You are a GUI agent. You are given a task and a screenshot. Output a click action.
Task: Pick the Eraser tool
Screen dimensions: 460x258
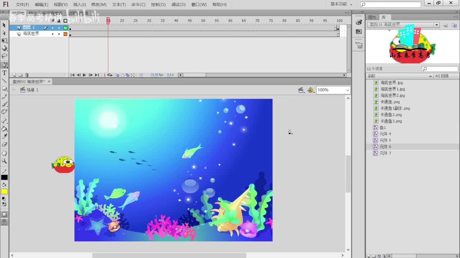pos(4,144)
